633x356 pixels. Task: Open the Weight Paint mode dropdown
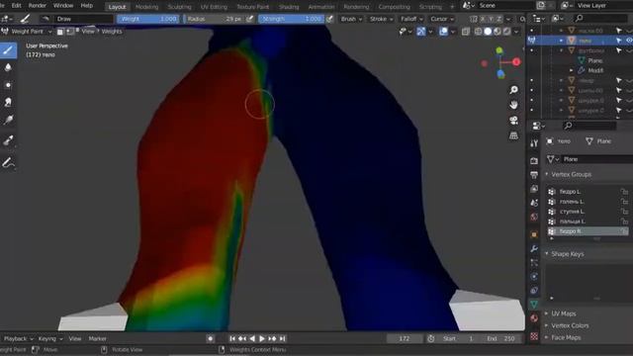27,32
